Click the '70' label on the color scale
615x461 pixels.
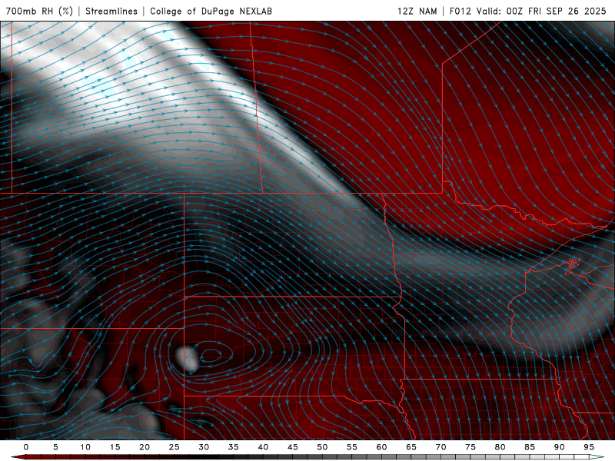[x=440, y=447]
